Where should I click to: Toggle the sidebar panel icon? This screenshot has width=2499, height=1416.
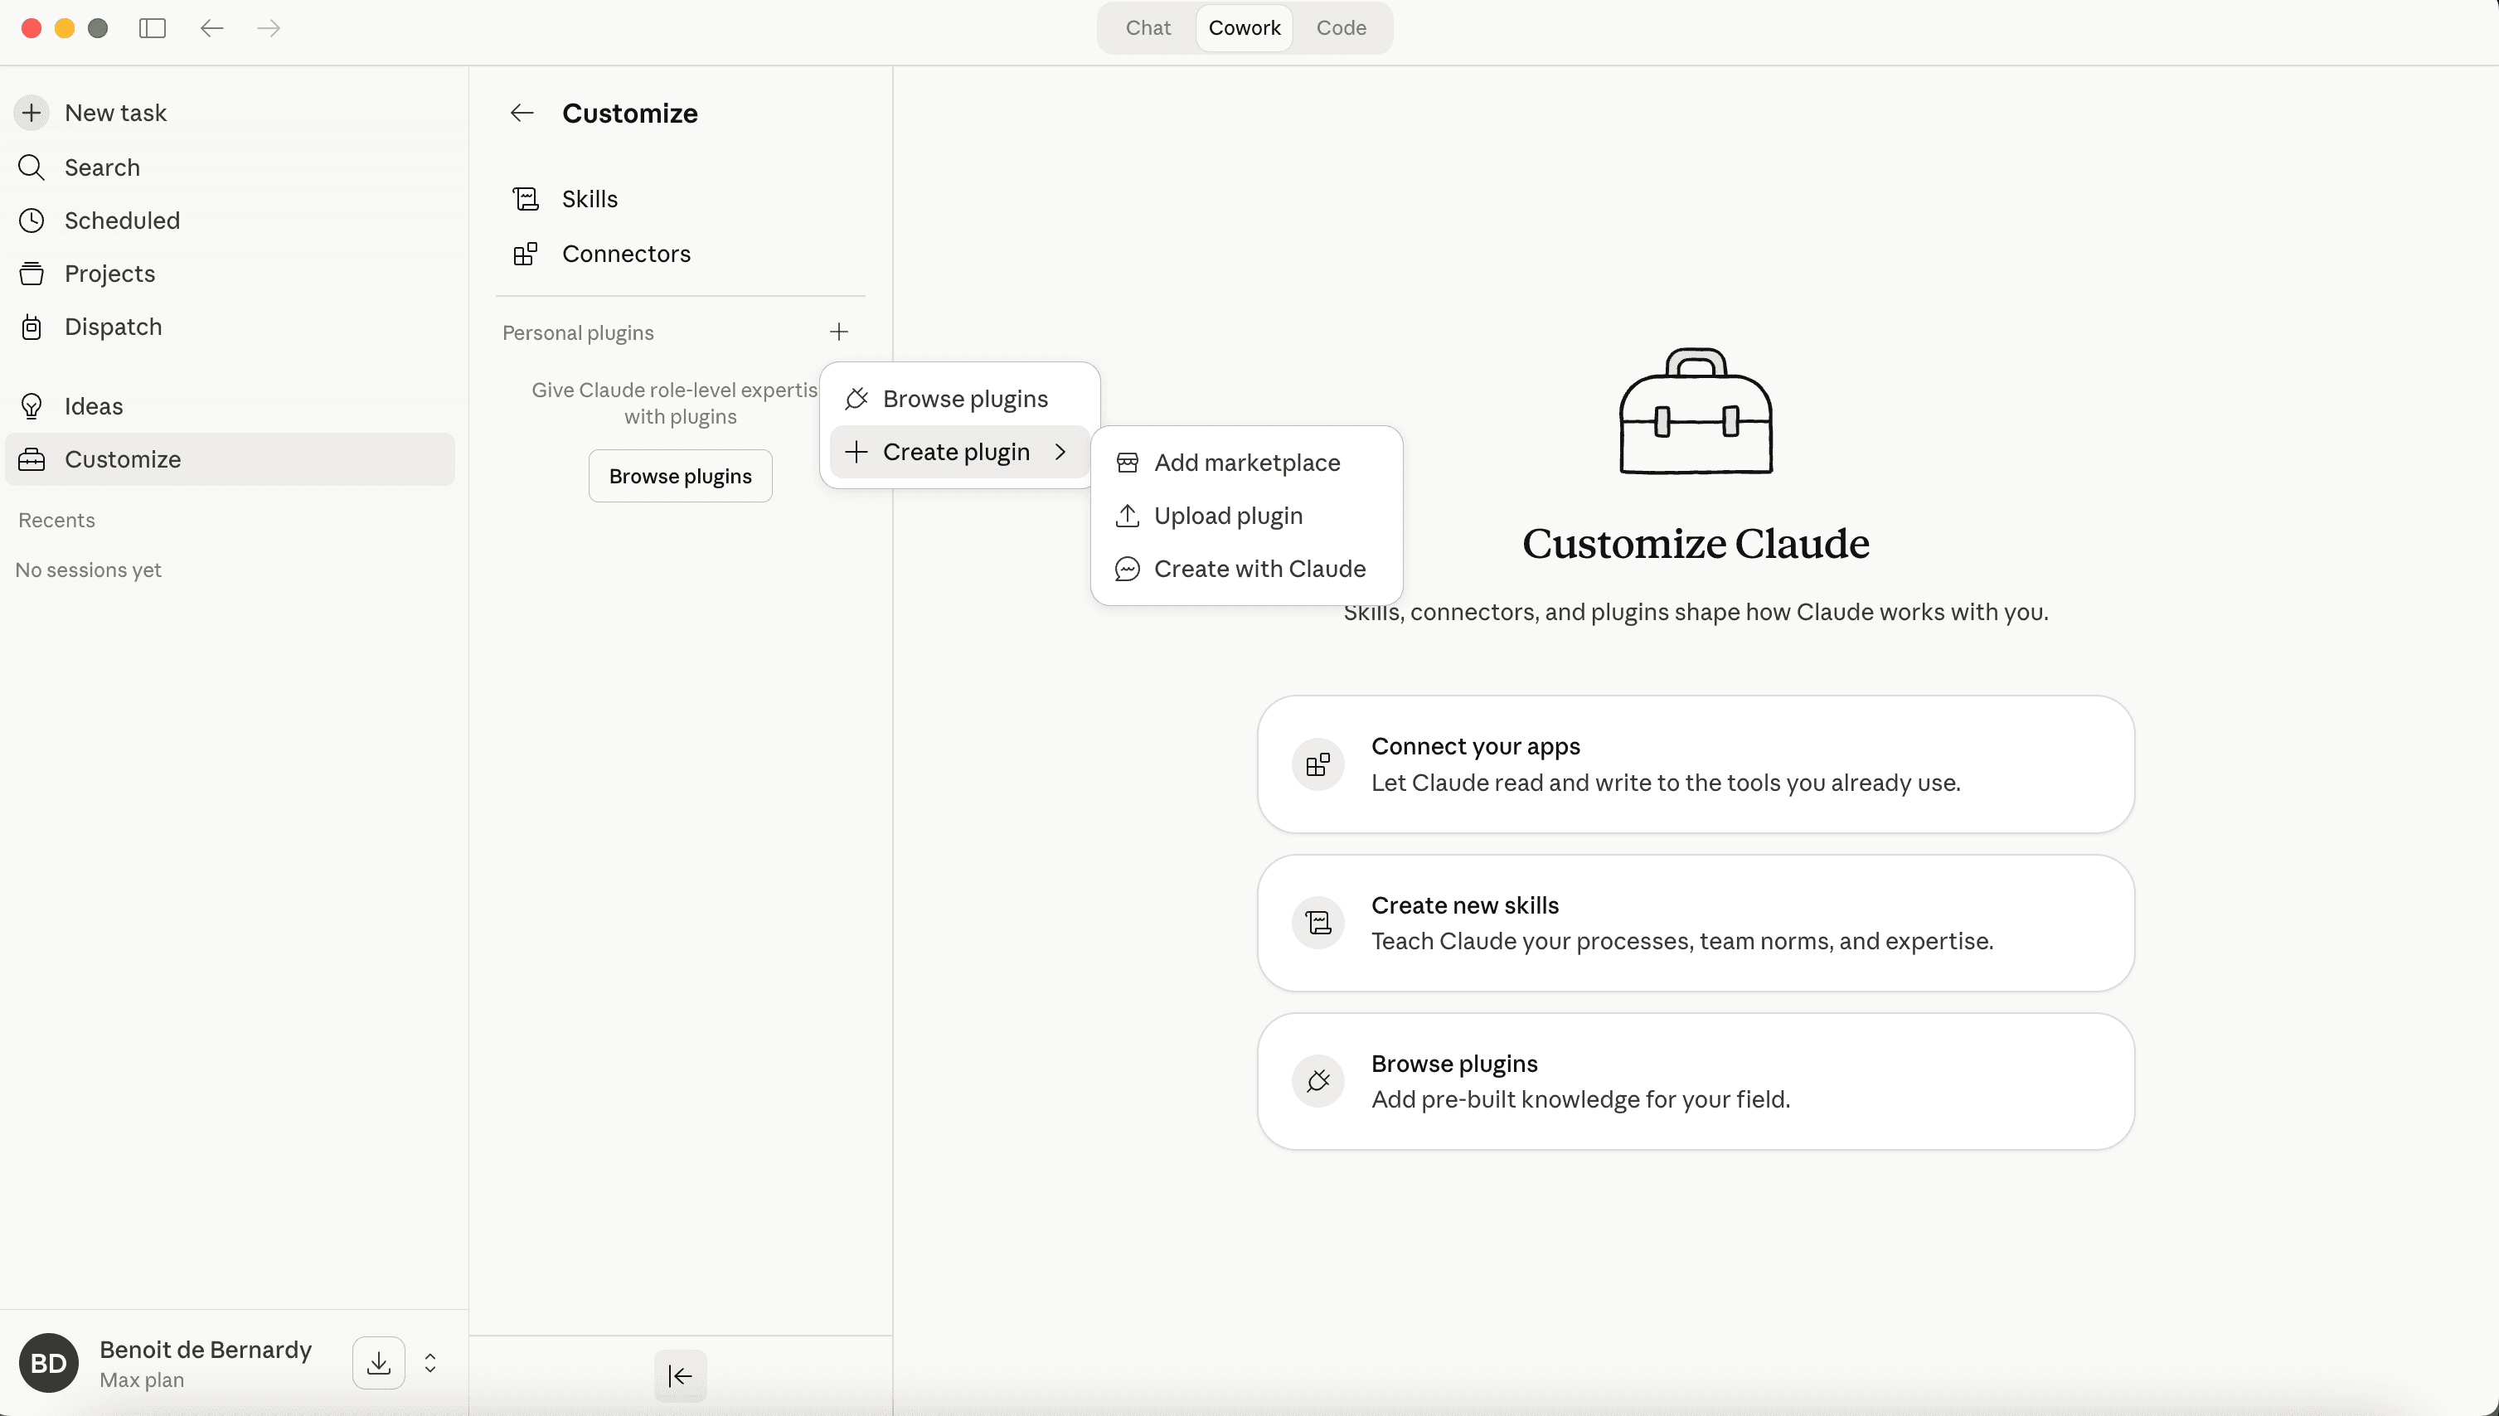(153, 28)
